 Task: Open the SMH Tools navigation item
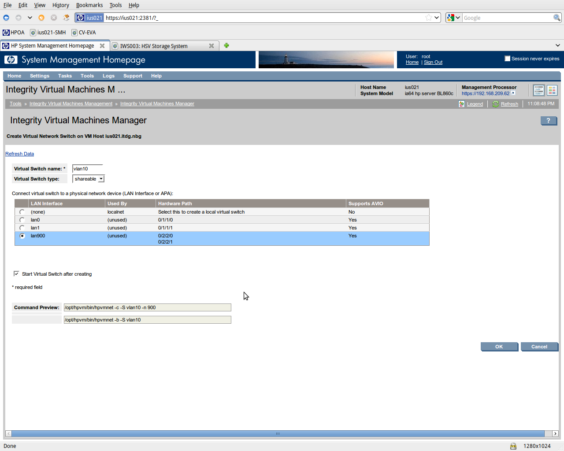point(87,76)
